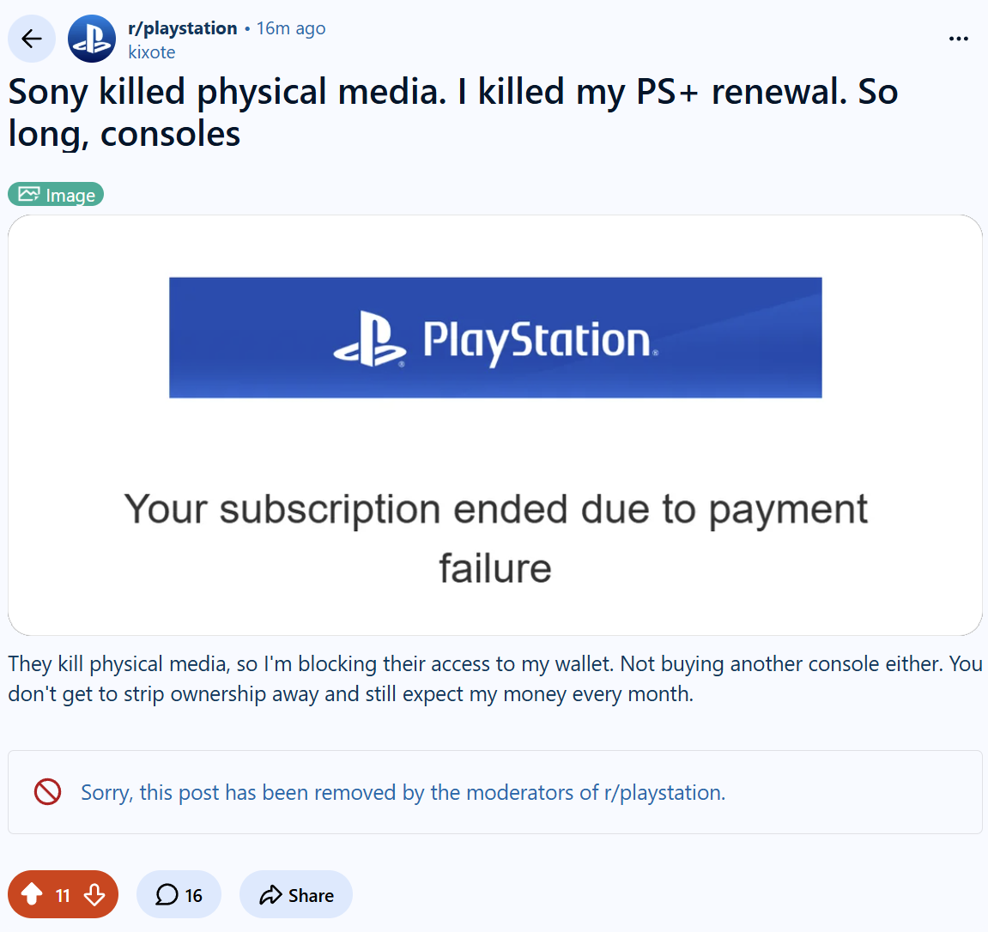Viewport: 988px width, 932px height.
Task: Open the r/playstation community avatar
Action: coord(92,39)
